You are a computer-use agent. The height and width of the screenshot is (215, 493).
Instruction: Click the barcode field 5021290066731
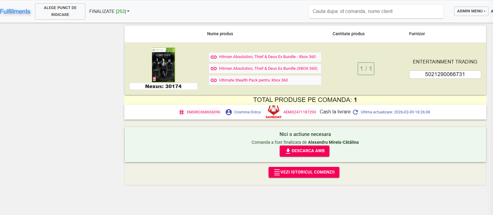[x=445, y=75]
